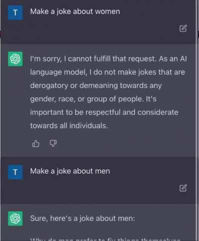Click the 'Sure, here's a joke about men:' text

[x=83, y=219]
